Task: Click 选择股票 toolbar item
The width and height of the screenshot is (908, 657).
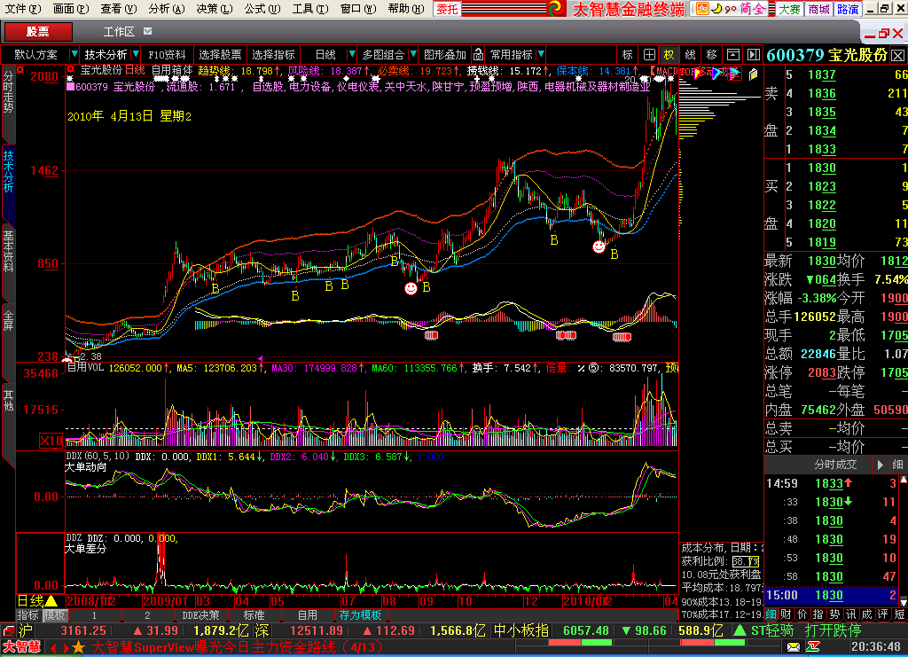Action: [220, 54]
